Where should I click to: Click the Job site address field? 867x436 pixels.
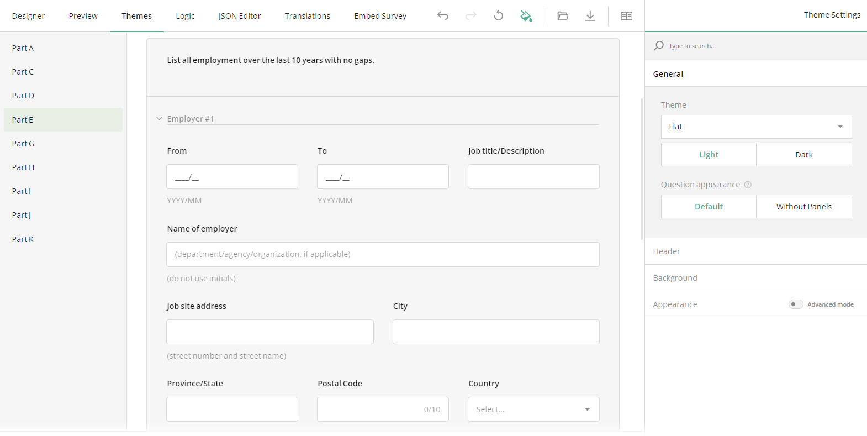270,332
